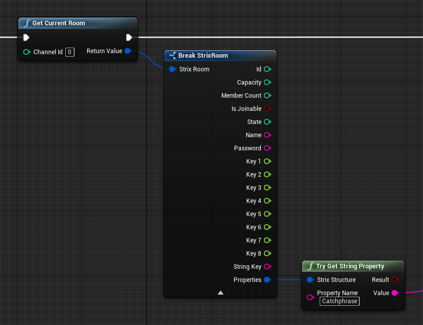The image size is (423, 325).
Task: Click the Key 2 output pin
Action: point(267,175)
